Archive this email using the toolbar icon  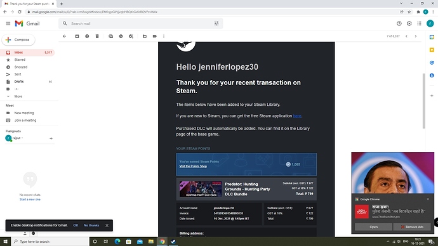[77, 36]
